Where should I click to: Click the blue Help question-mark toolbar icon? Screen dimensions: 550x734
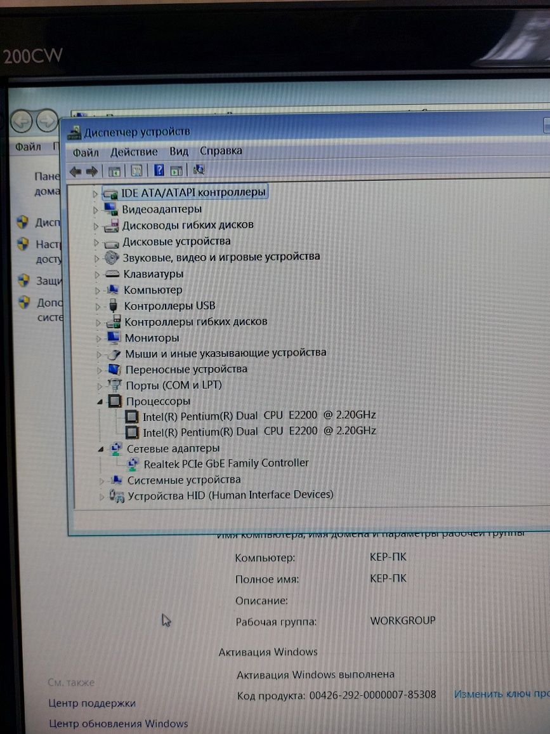click(159, 170)
